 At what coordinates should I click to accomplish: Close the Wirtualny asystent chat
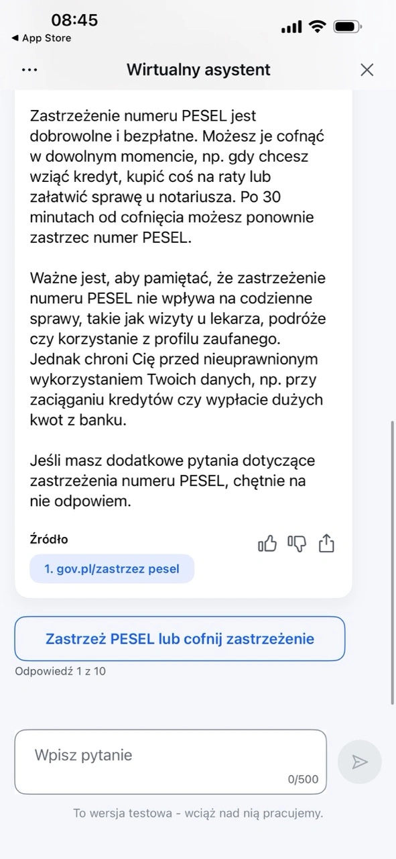367,69
